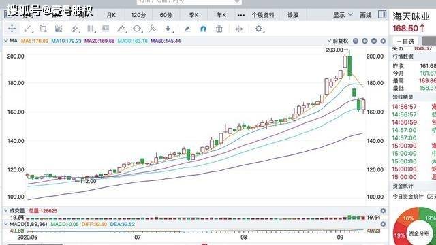
Task: Toggle the right sidebar panel layout
Action: (x=382, y=14)
